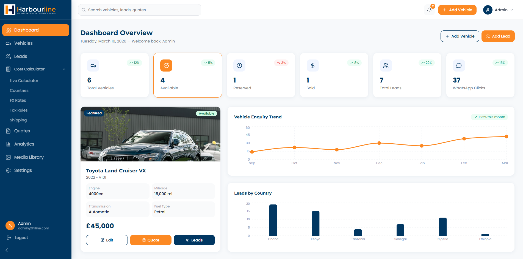
Task: Collapse the sidebar with the left arrow
Action: 7,250
